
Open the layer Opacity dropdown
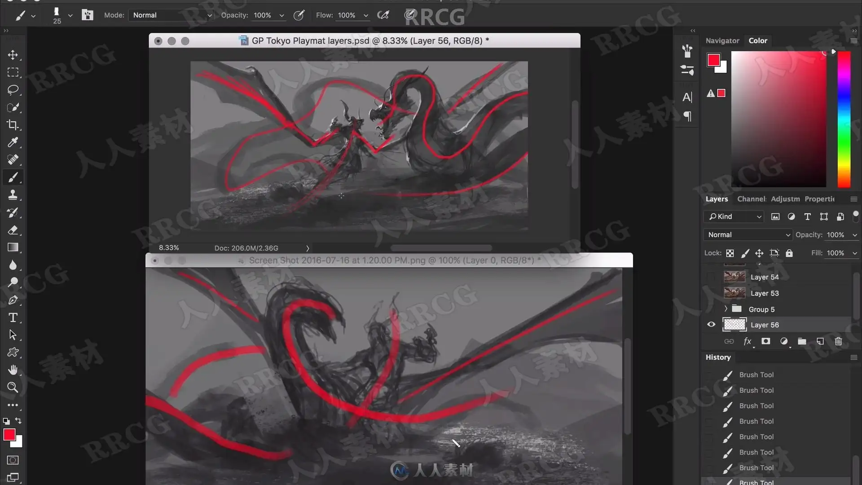coord(855,235)
